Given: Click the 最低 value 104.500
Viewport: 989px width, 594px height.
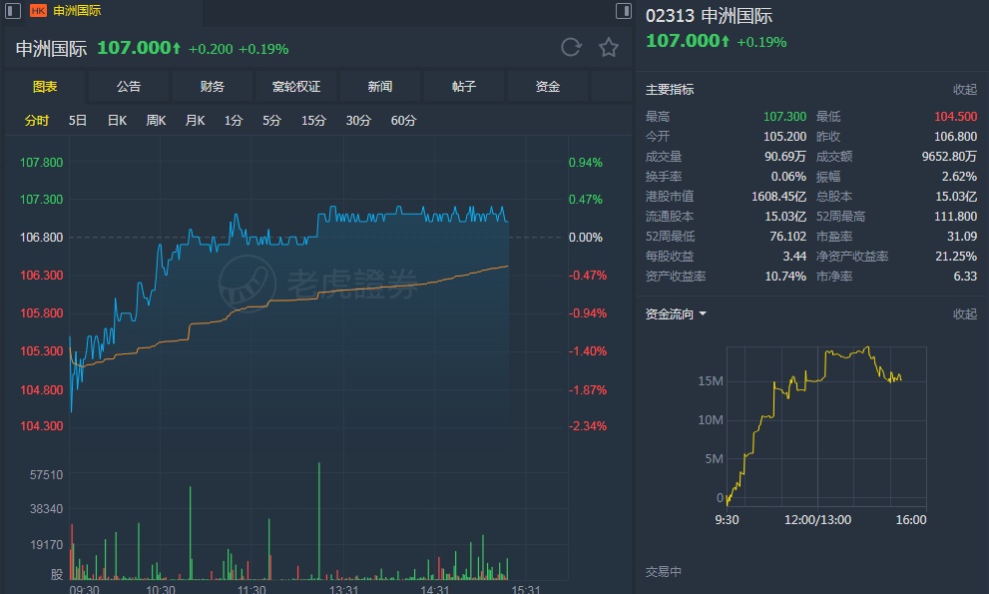Looking at the screenshot, I should click(x=956, y=116).
